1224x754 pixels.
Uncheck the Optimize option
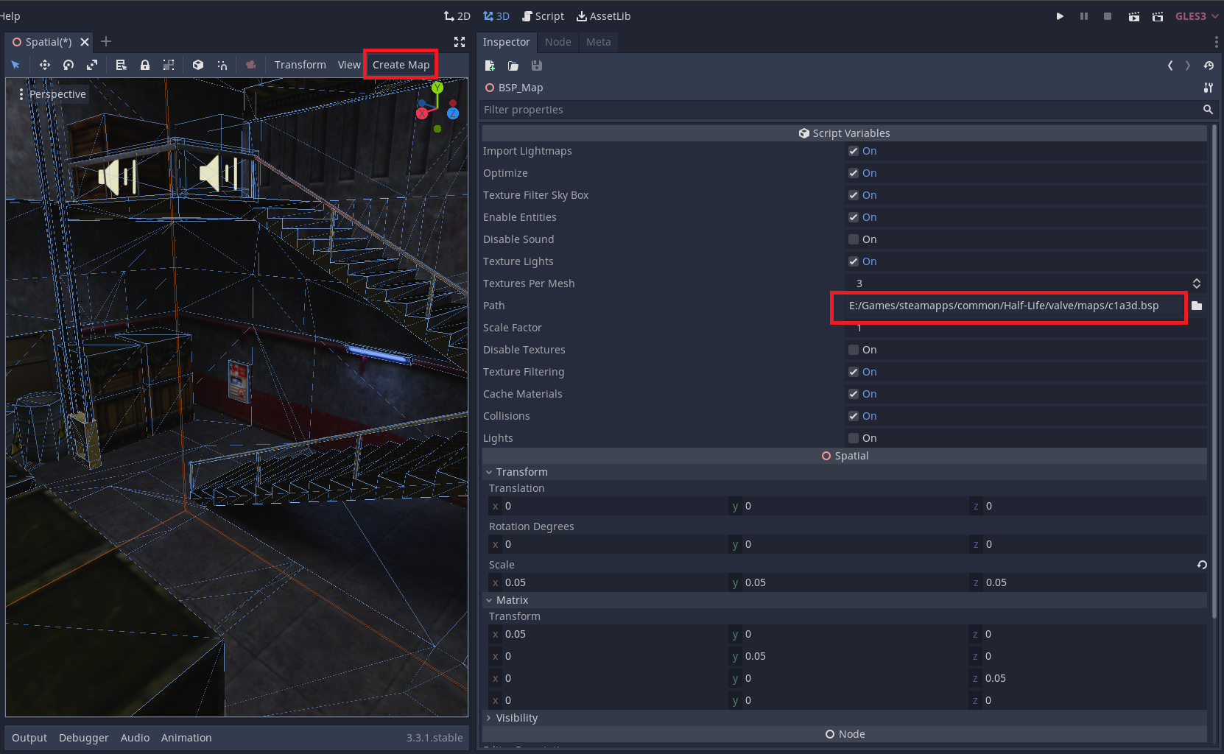(x=854, y=173)
